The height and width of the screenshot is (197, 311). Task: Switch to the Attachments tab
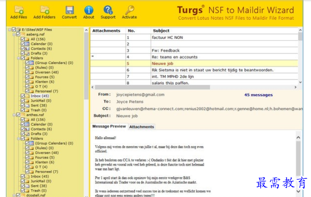click(142, 127)
